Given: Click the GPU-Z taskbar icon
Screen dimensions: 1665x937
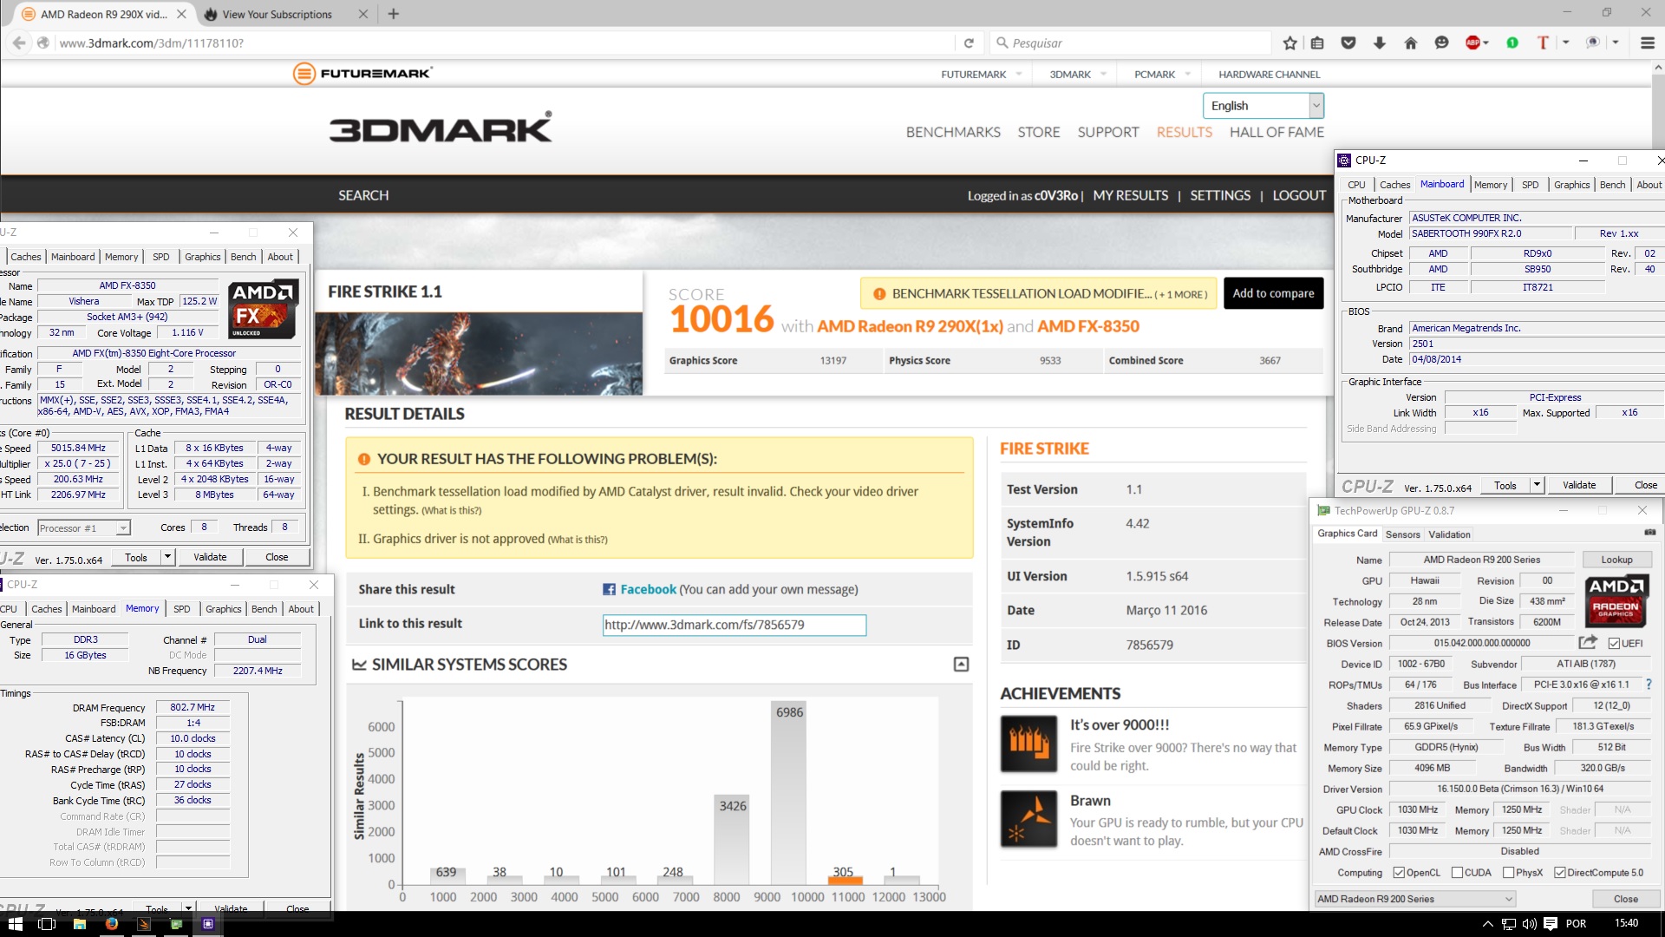Looking at the screenshot, I should pyautogui.click(x=176, y=924).
